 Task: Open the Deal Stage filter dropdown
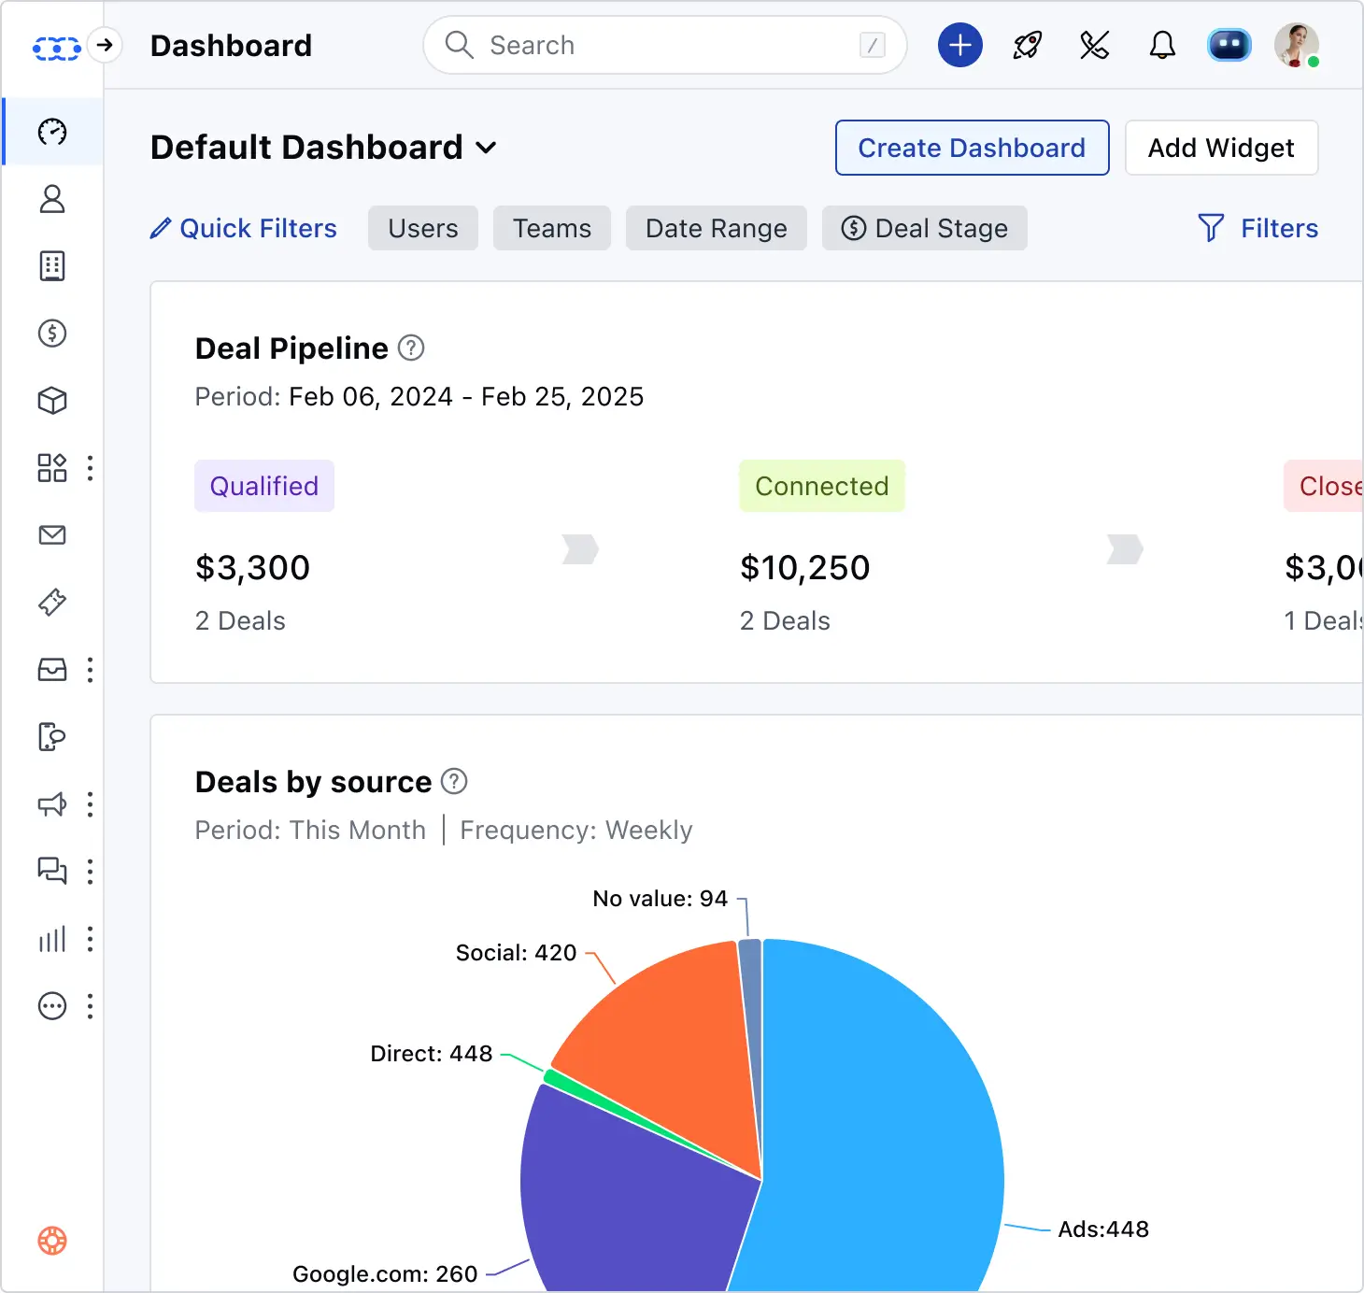(924, 228)
